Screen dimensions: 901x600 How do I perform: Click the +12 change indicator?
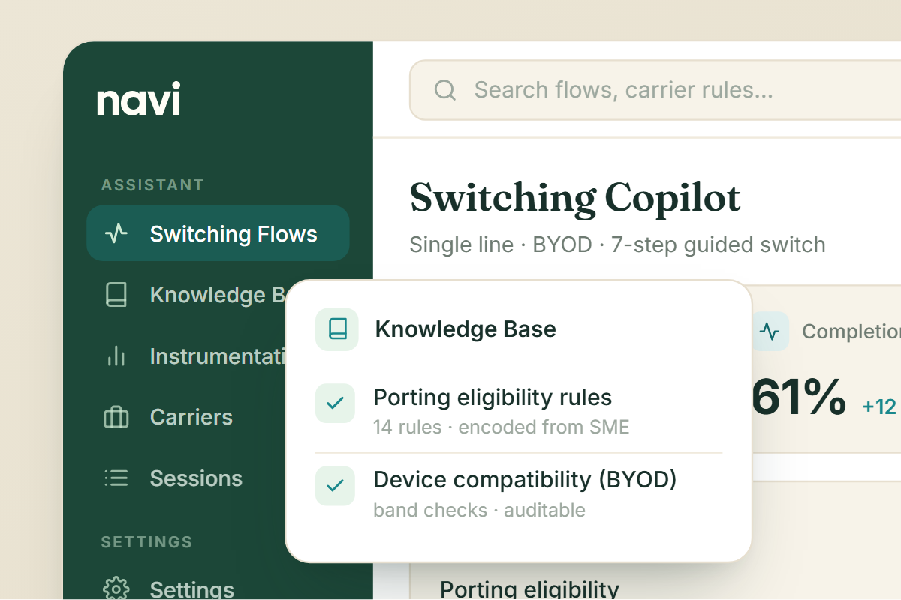(880, 406)
